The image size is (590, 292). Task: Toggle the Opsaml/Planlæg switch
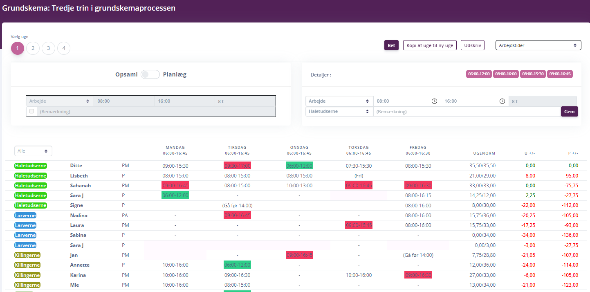(x=150, y=74)
